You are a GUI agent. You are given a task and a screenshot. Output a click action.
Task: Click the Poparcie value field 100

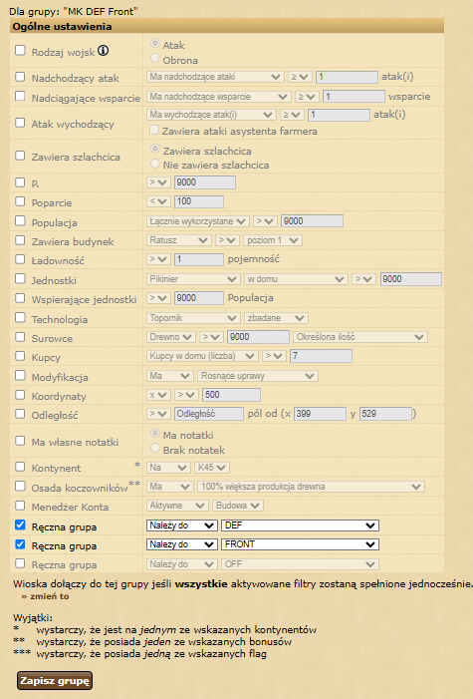(199, 201)
